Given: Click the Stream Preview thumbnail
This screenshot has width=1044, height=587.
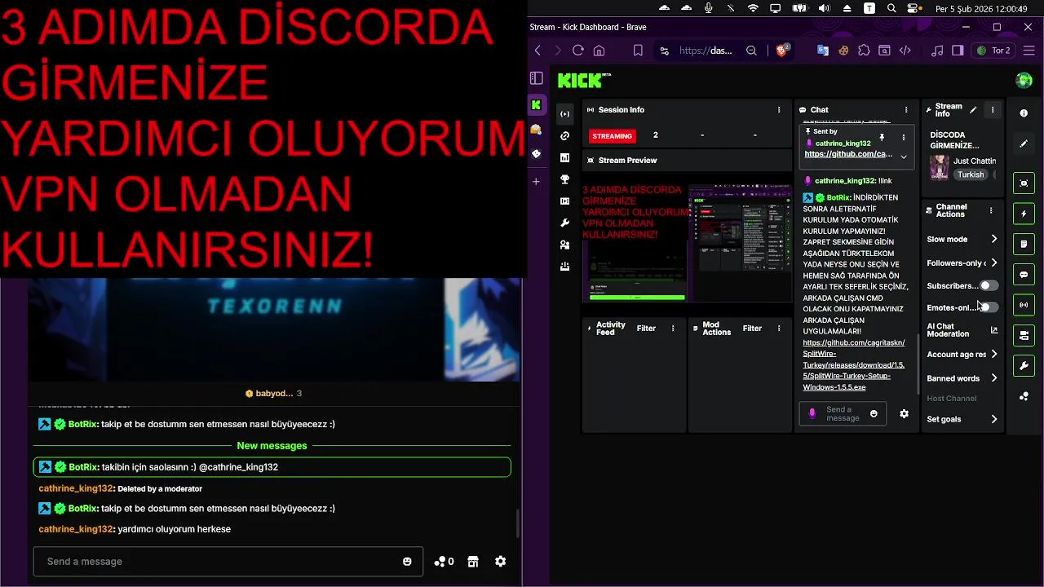Looking at the screenshot, I should coord(687,243).
